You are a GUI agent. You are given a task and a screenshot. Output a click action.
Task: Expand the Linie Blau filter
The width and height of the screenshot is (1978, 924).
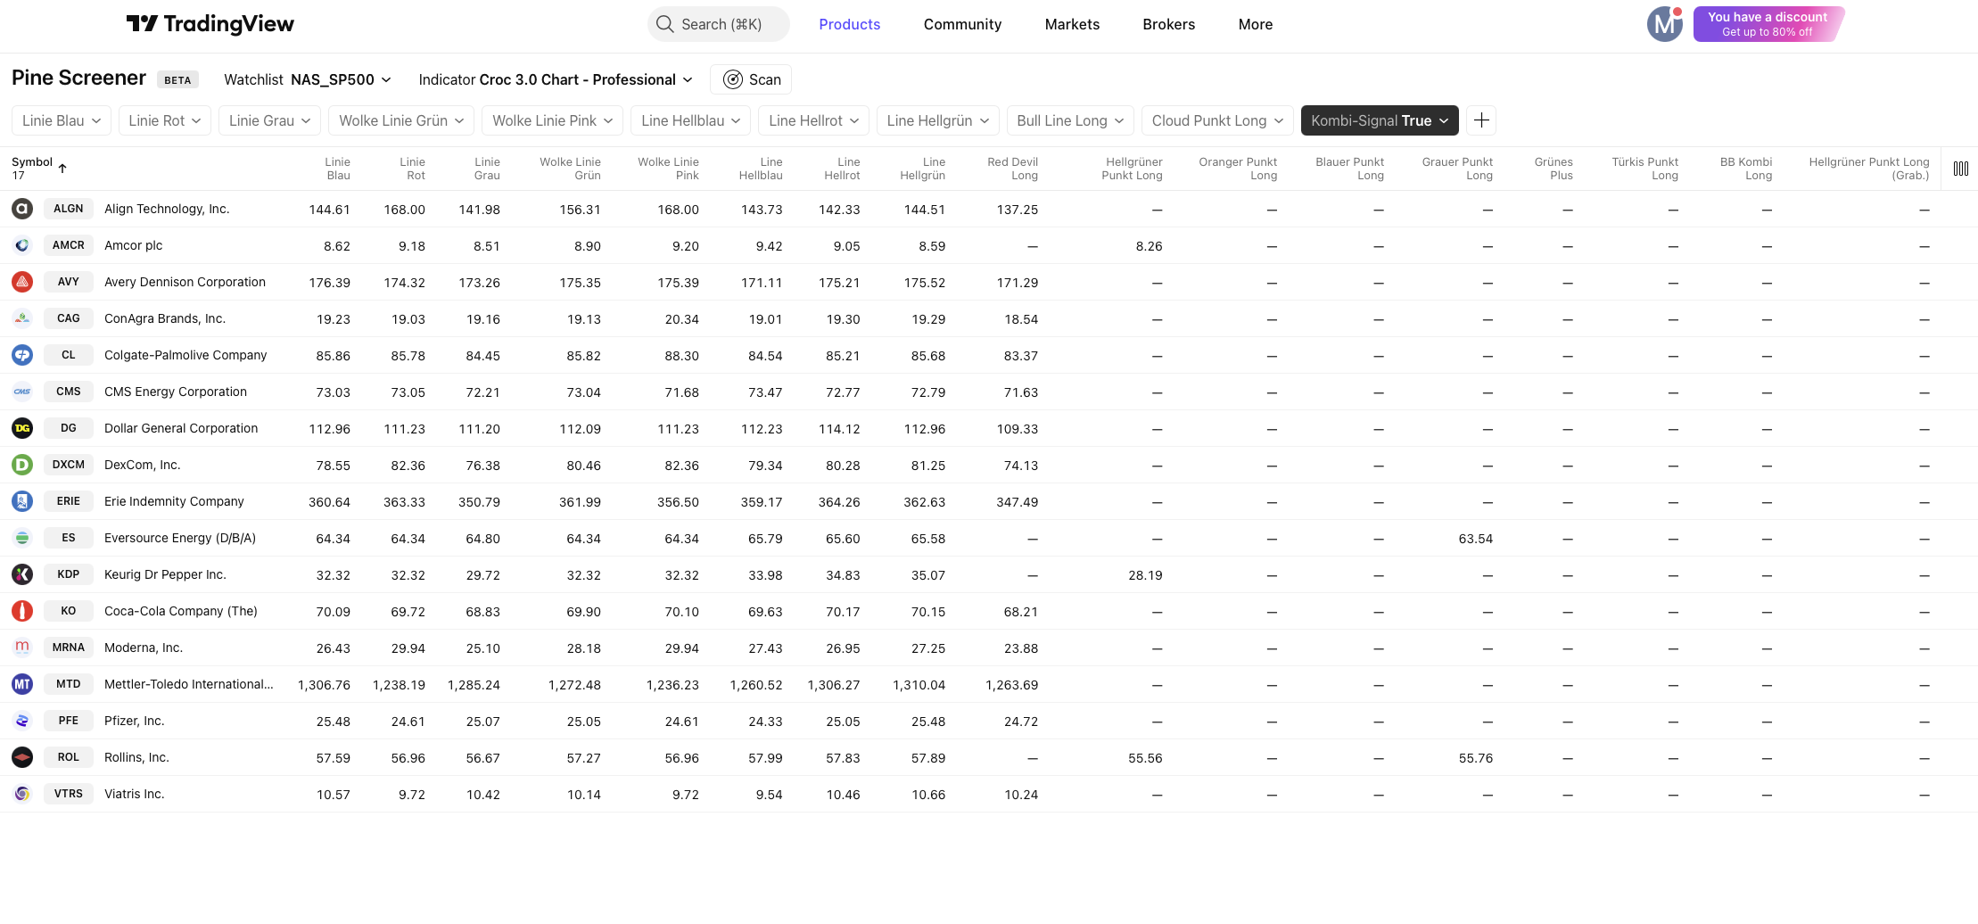point(61,120)
